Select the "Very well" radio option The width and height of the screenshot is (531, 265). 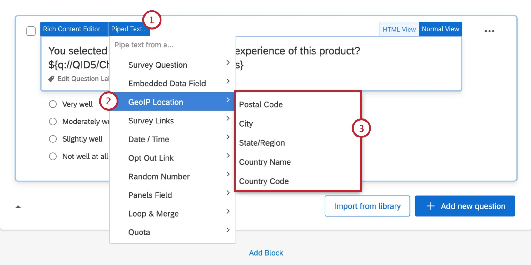point(53,104)
